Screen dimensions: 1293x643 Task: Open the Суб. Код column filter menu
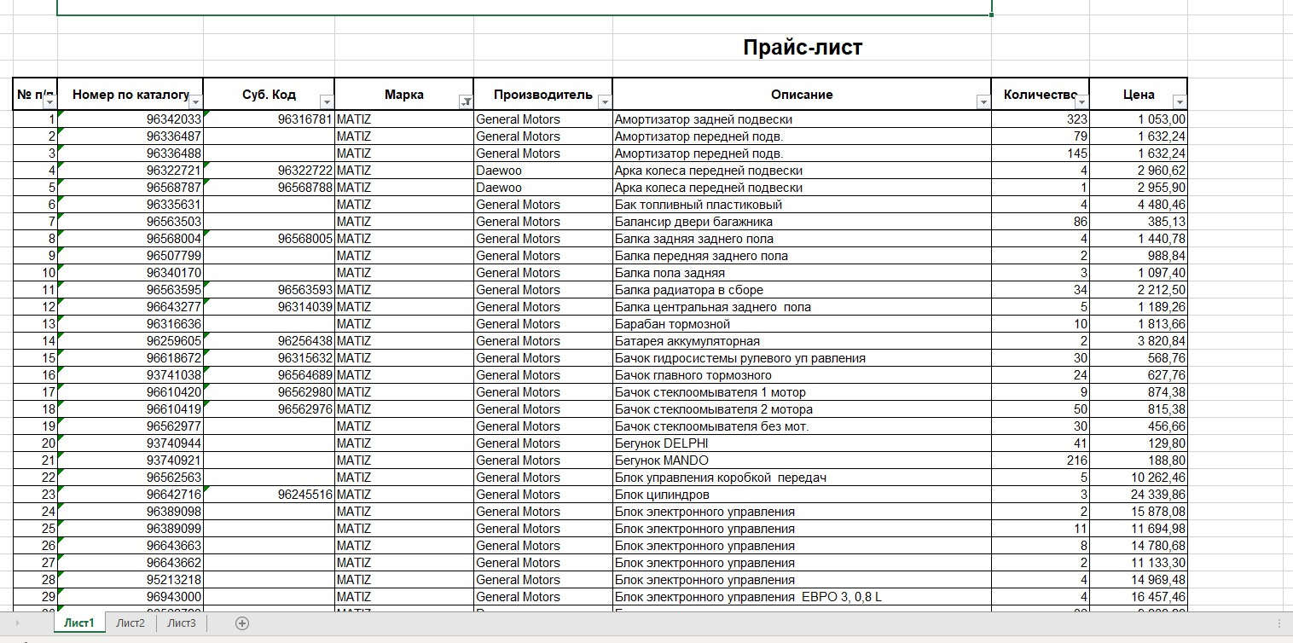pos(327,100)
